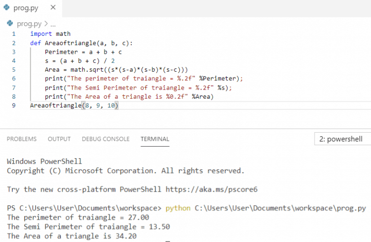
Task: Click the 'Windows PowerShell' terminal line
Action: [x=44, y=161]
